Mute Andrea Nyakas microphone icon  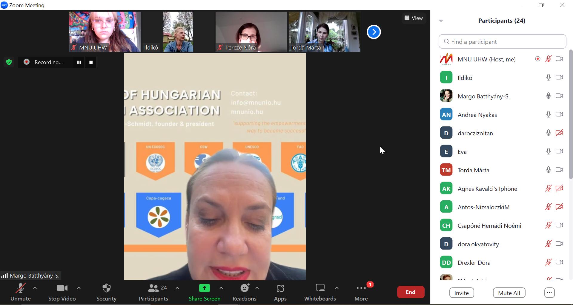coord(548,114)
